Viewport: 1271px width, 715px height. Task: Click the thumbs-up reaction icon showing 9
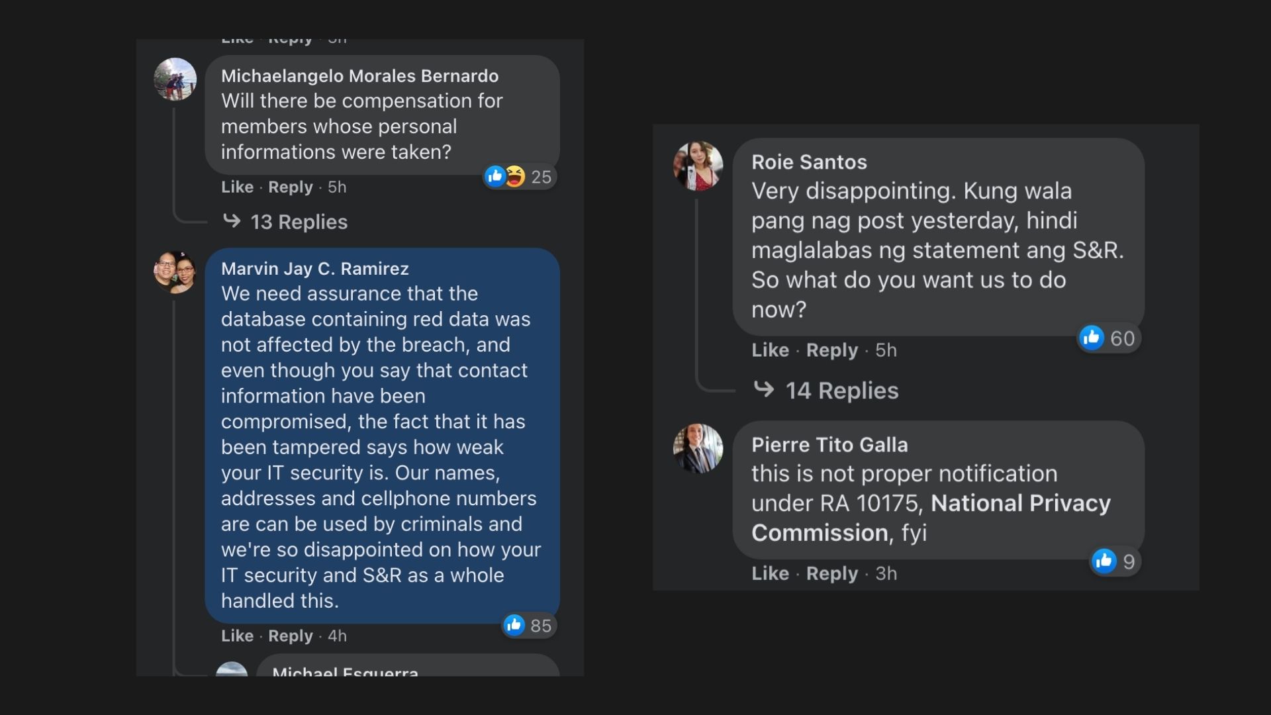click(1104, 561)
